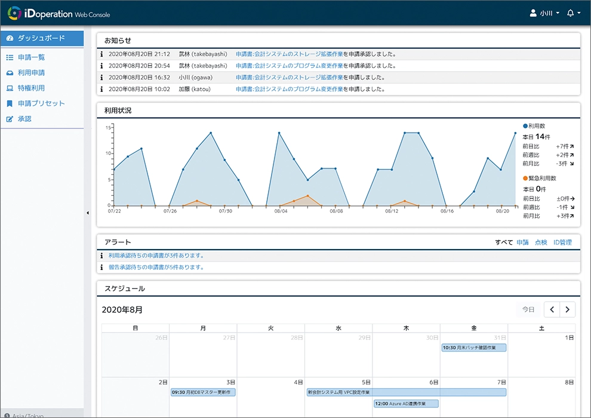Go to next month in schedule
Viewport: 591px width, 418px height.
[x=568, y=309]
